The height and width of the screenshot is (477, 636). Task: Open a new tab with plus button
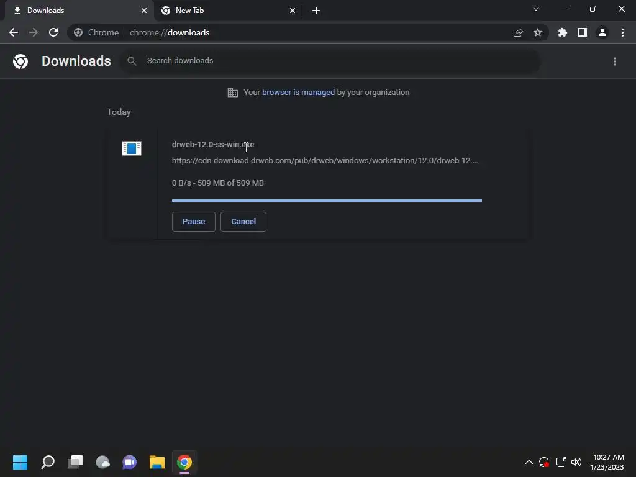pyautogui.click(x=316, y=11)
